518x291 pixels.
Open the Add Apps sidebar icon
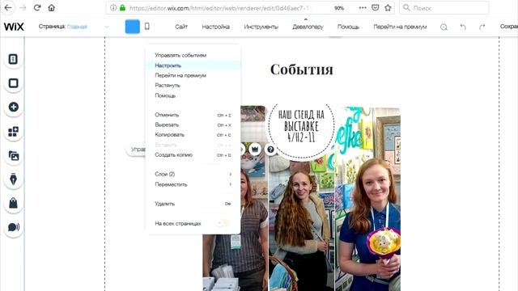pyautogui.click(x=13, y=132)
